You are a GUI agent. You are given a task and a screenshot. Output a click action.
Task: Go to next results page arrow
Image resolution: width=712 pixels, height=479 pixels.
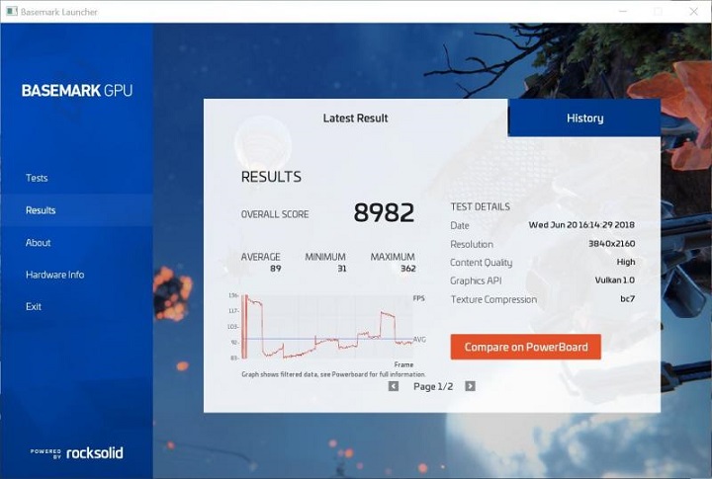coord(470,386)
